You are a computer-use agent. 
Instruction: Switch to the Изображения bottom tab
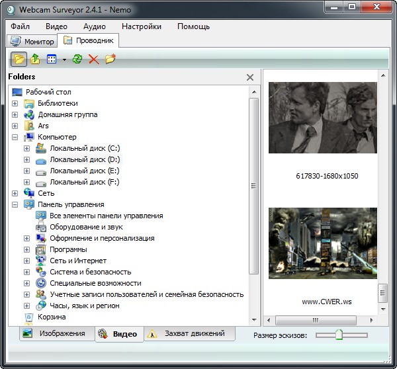[x=56, y=334]
